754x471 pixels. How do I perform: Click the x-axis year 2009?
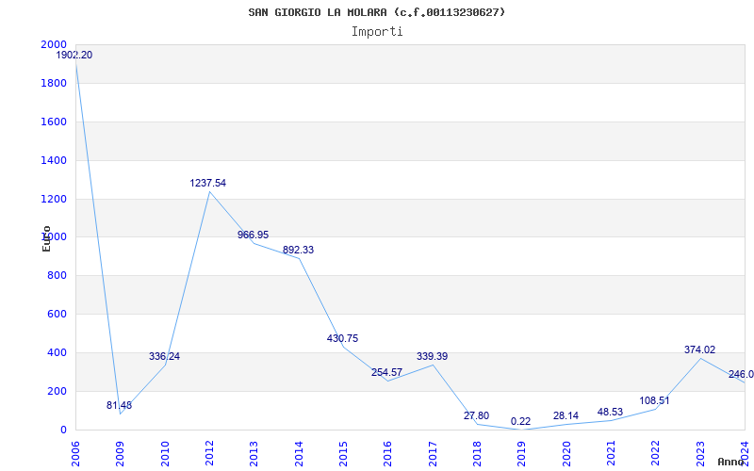(121, 454)
